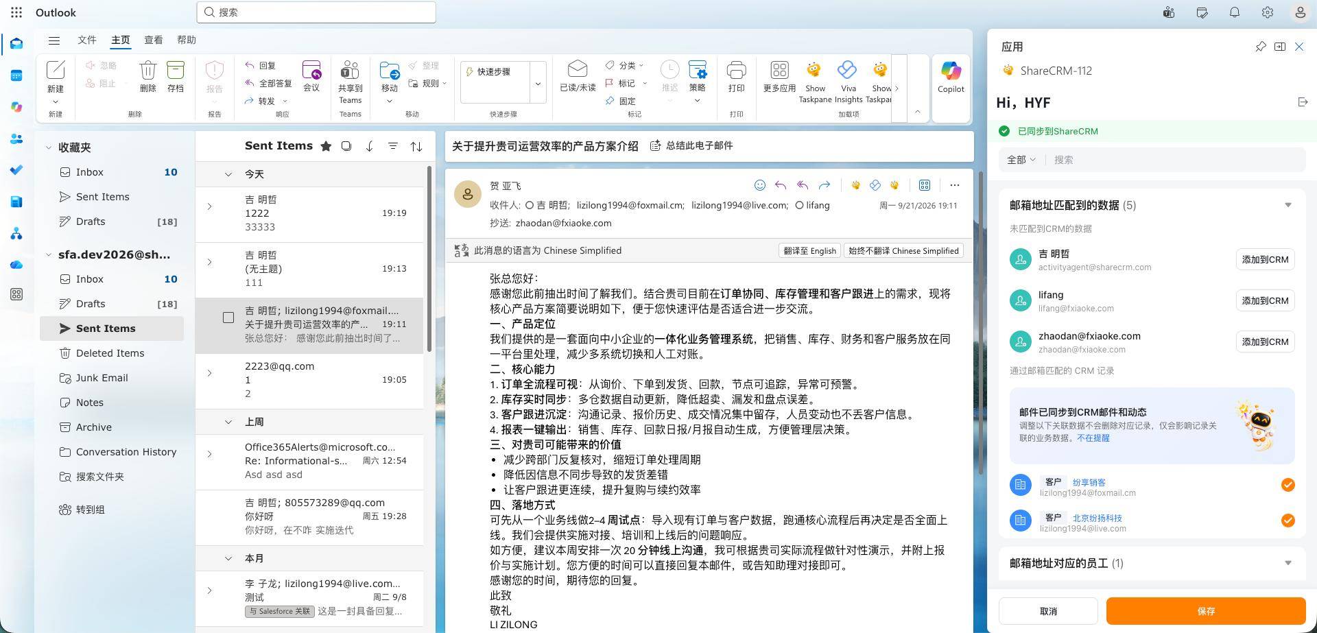The image size is (1317, 633).
Task: Click 添加到CRM for lifang
Action: (x=1265, y=300)
